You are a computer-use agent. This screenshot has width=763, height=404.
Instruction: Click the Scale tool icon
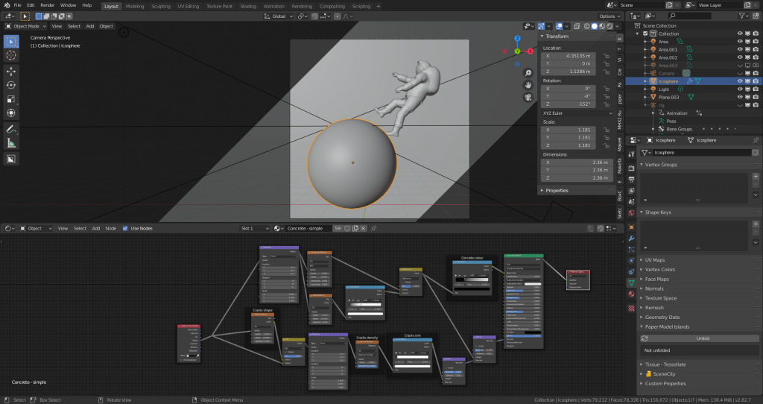[12, 99]
